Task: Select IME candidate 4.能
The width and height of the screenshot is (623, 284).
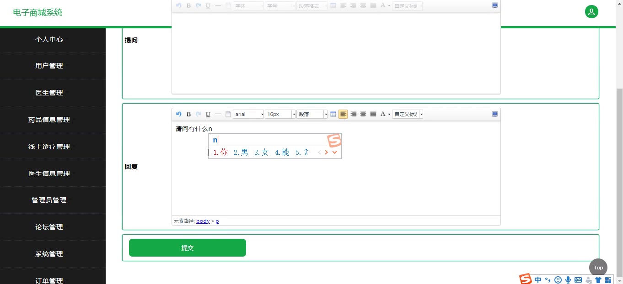Action: tap(282, 153)
